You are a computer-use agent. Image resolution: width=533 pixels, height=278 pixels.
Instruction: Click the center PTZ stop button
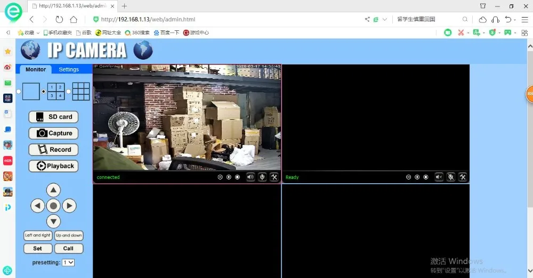(53, 206)
